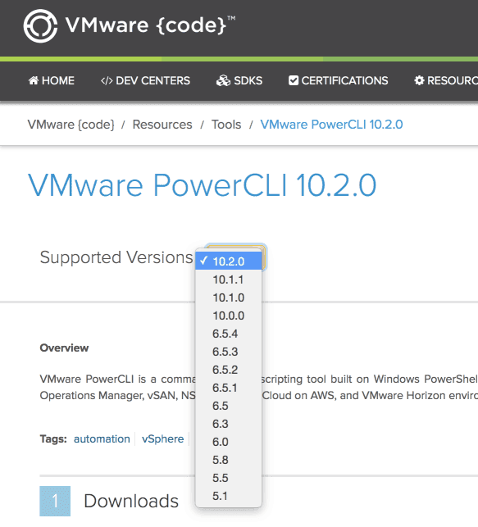Click the automation tag
This screenshot has height=527, width=478.
click(x=102, y=439)
